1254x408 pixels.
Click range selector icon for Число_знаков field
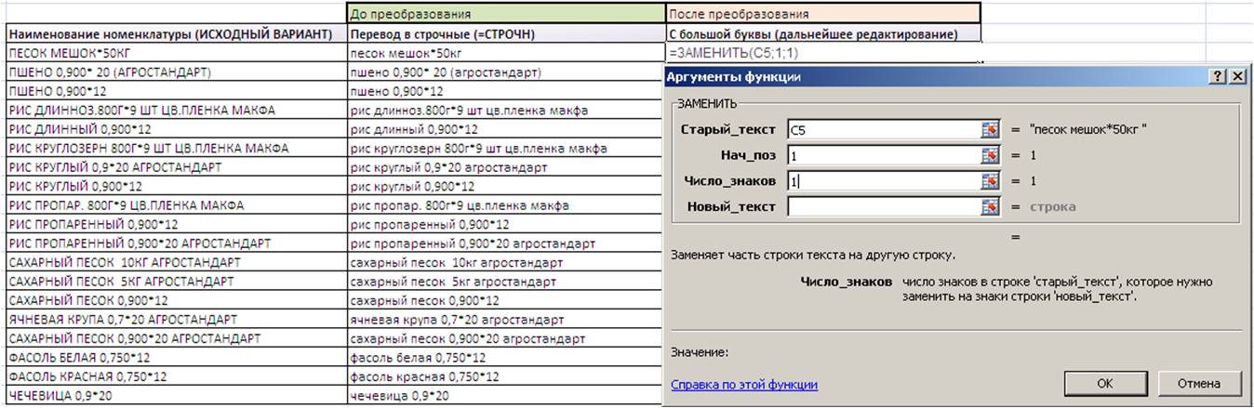989,181
